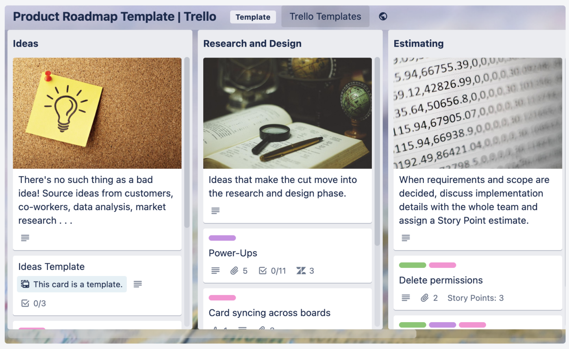Screen dimensions: 569x349
Task: Click the Zendesk icon on Power-Ups card
Action: pyautogui.click(x=301, y=271)
